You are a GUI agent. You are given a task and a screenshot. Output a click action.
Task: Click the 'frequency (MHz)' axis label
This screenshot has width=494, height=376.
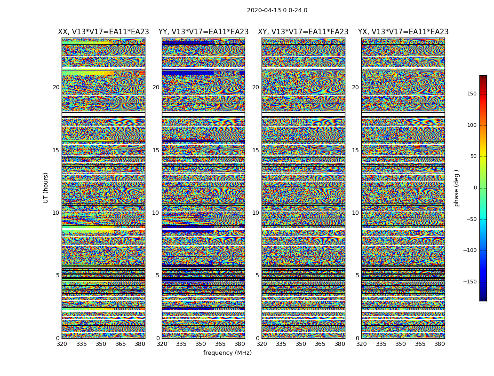pos(227,352)
